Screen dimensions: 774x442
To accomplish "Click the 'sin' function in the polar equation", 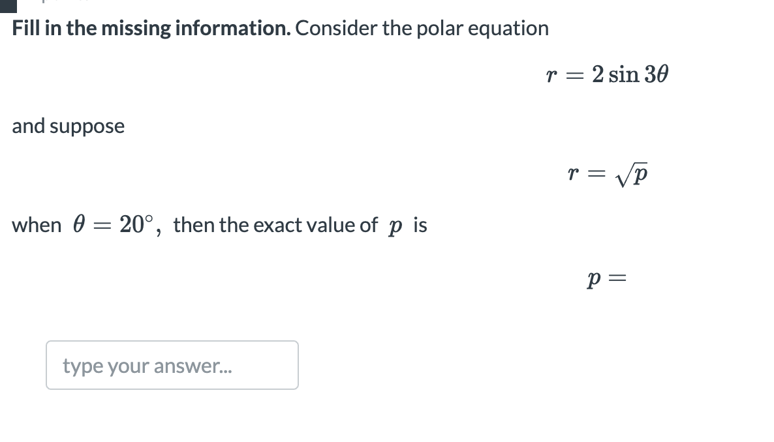I will (624, 74).
